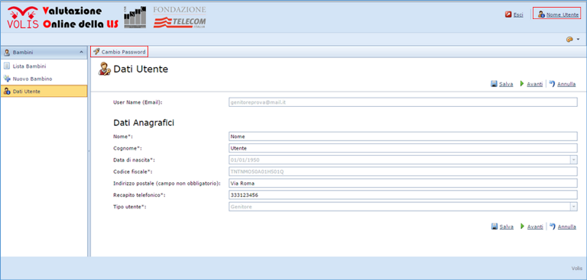This screenshot has height=280, width=587.
Task: Click the bottom Annulla undo icon
Action: [x=552, y=226]
